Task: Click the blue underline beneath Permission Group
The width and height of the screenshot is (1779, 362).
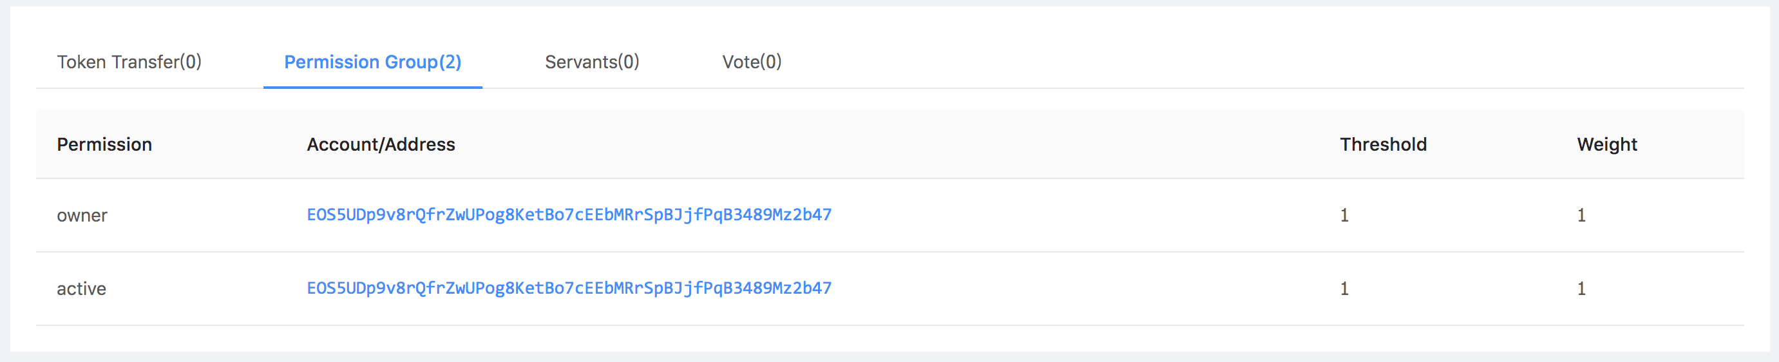Action: pyautogui.click(x=373, y=87)
